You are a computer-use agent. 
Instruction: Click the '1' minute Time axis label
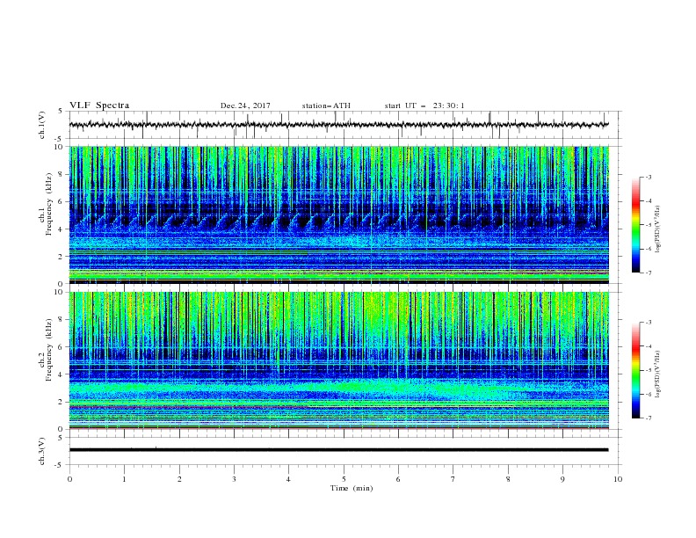pyautogui.click(x=125, y=479)
